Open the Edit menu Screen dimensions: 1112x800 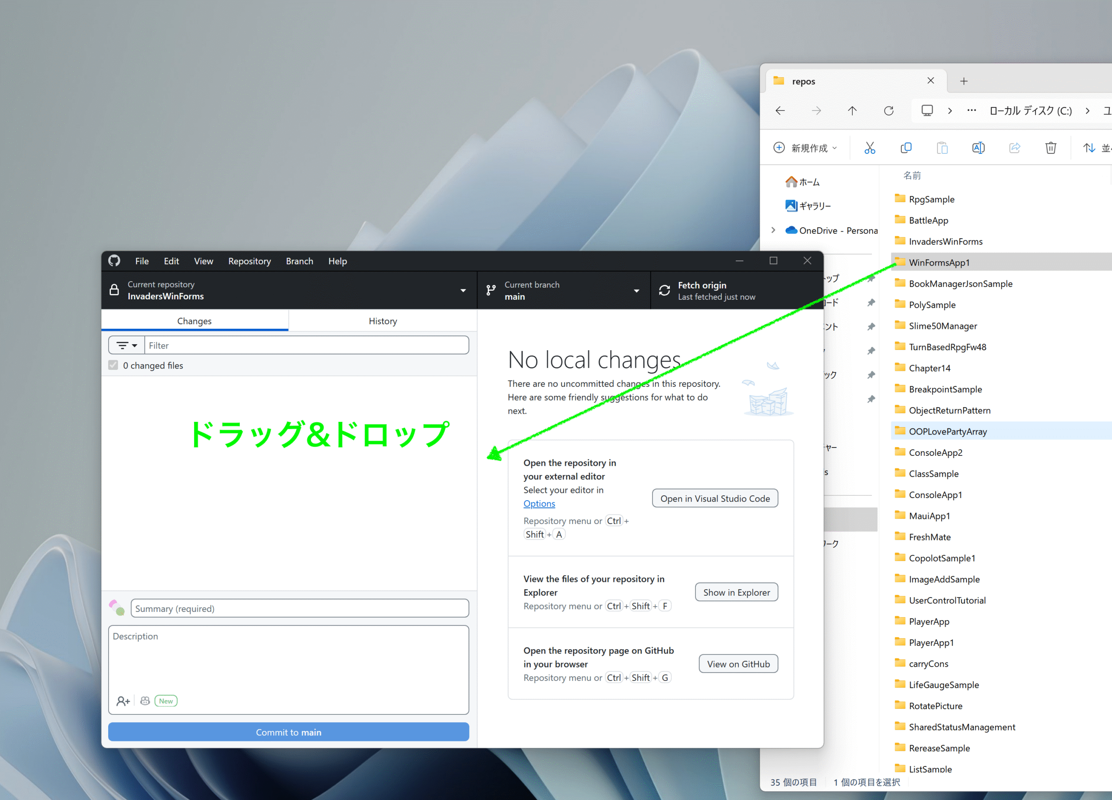[171, 261]
